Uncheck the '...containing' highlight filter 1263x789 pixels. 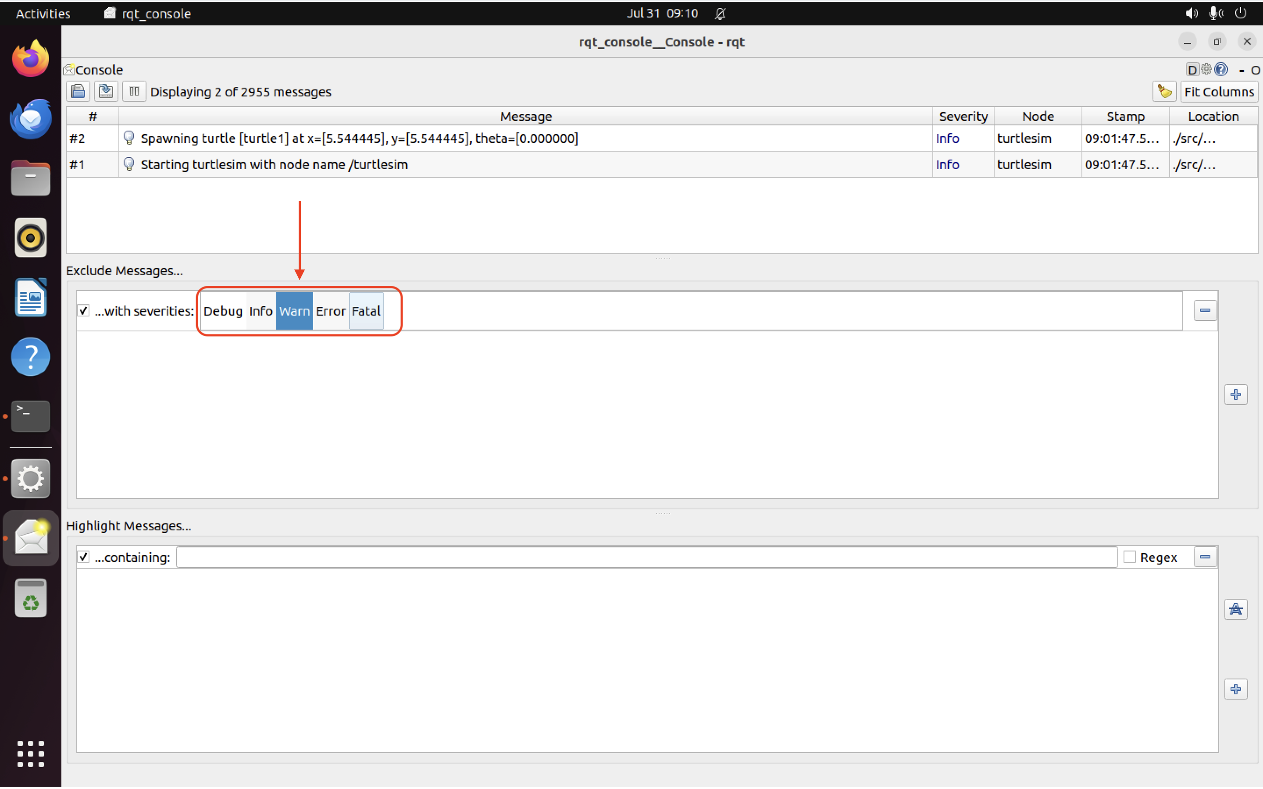(83, 557)
